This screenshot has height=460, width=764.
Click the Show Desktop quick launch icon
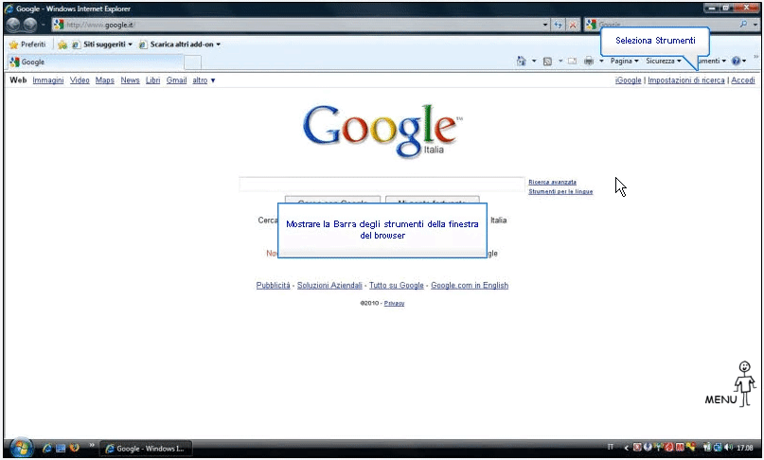coord(61,448)
